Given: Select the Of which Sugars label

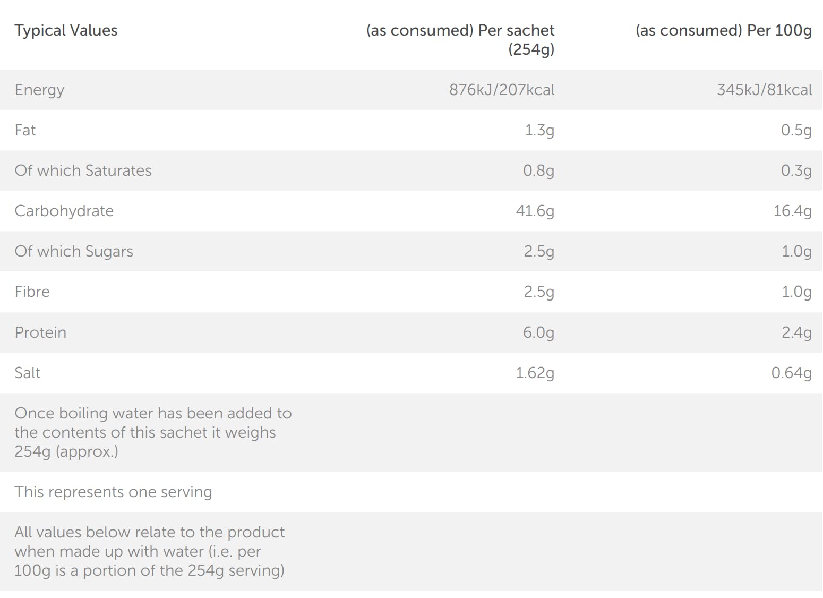Looking at the screenshot, I should coord(74,251).
